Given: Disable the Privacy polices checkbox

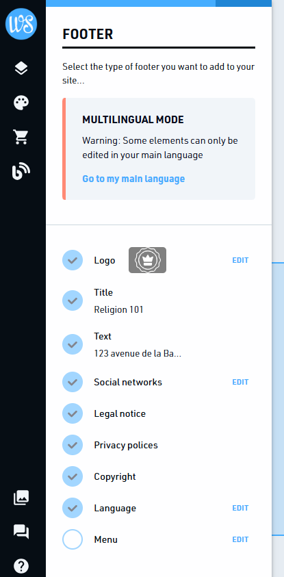Looking at the screenshot, I should point(73,446).
